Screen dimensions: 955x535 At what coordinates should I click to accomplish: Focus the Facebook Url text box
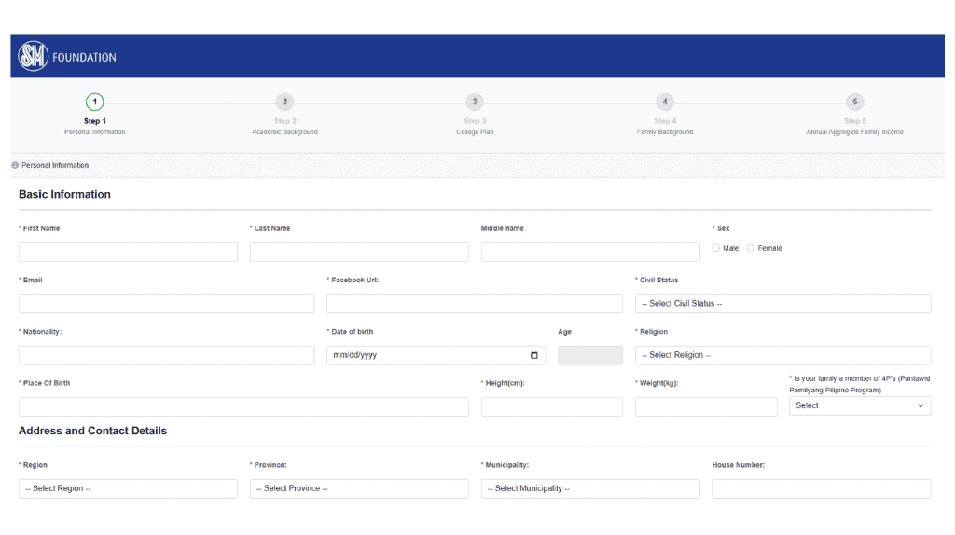tap(474, 304)
